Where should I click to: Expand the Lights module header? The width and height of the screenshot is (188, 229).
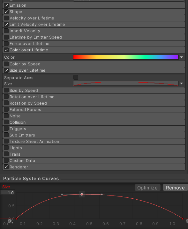point(94,148)
